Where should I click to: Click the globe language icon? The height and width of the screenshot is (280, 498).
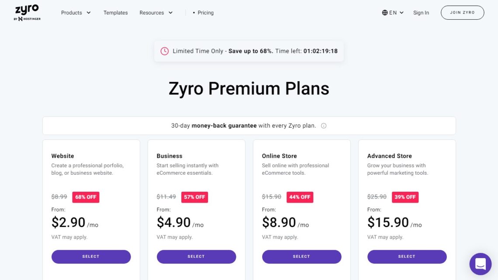(x=385, y=13)
